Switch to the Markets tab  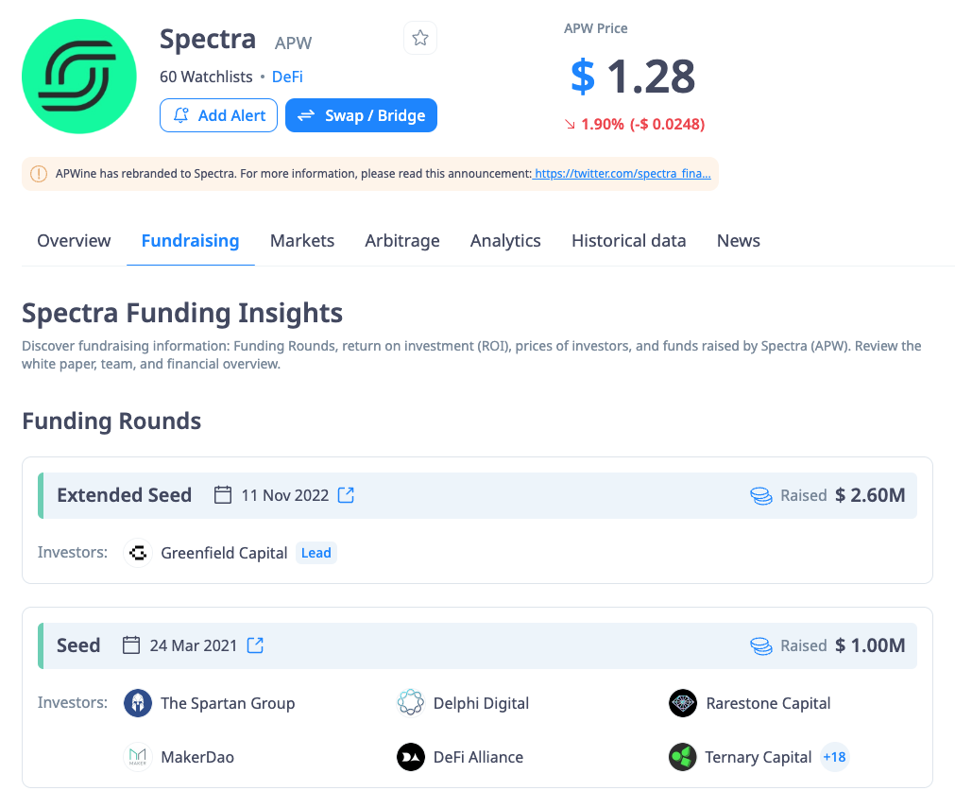click(x=302, y=241)
